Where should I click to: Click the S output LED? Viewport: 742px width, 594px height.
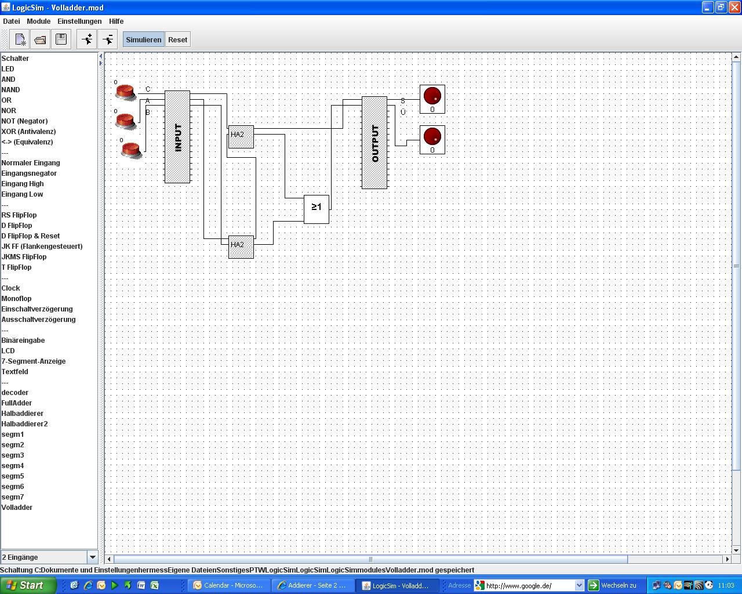click(x=432, y=99)
